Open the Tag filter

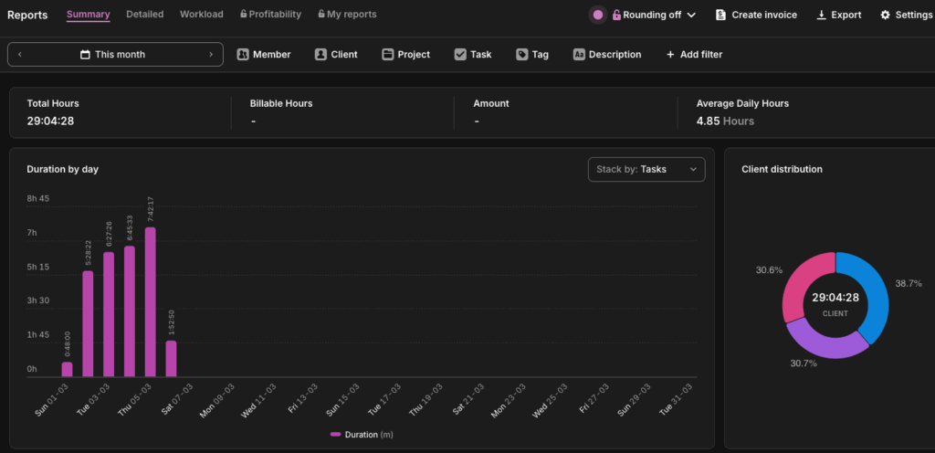click(x=531, y=55)
